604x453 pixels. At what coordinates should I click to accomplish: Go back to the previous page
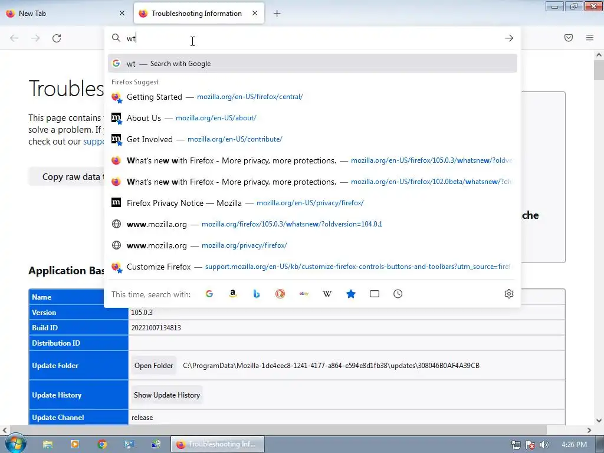click(x=14, y=38)
